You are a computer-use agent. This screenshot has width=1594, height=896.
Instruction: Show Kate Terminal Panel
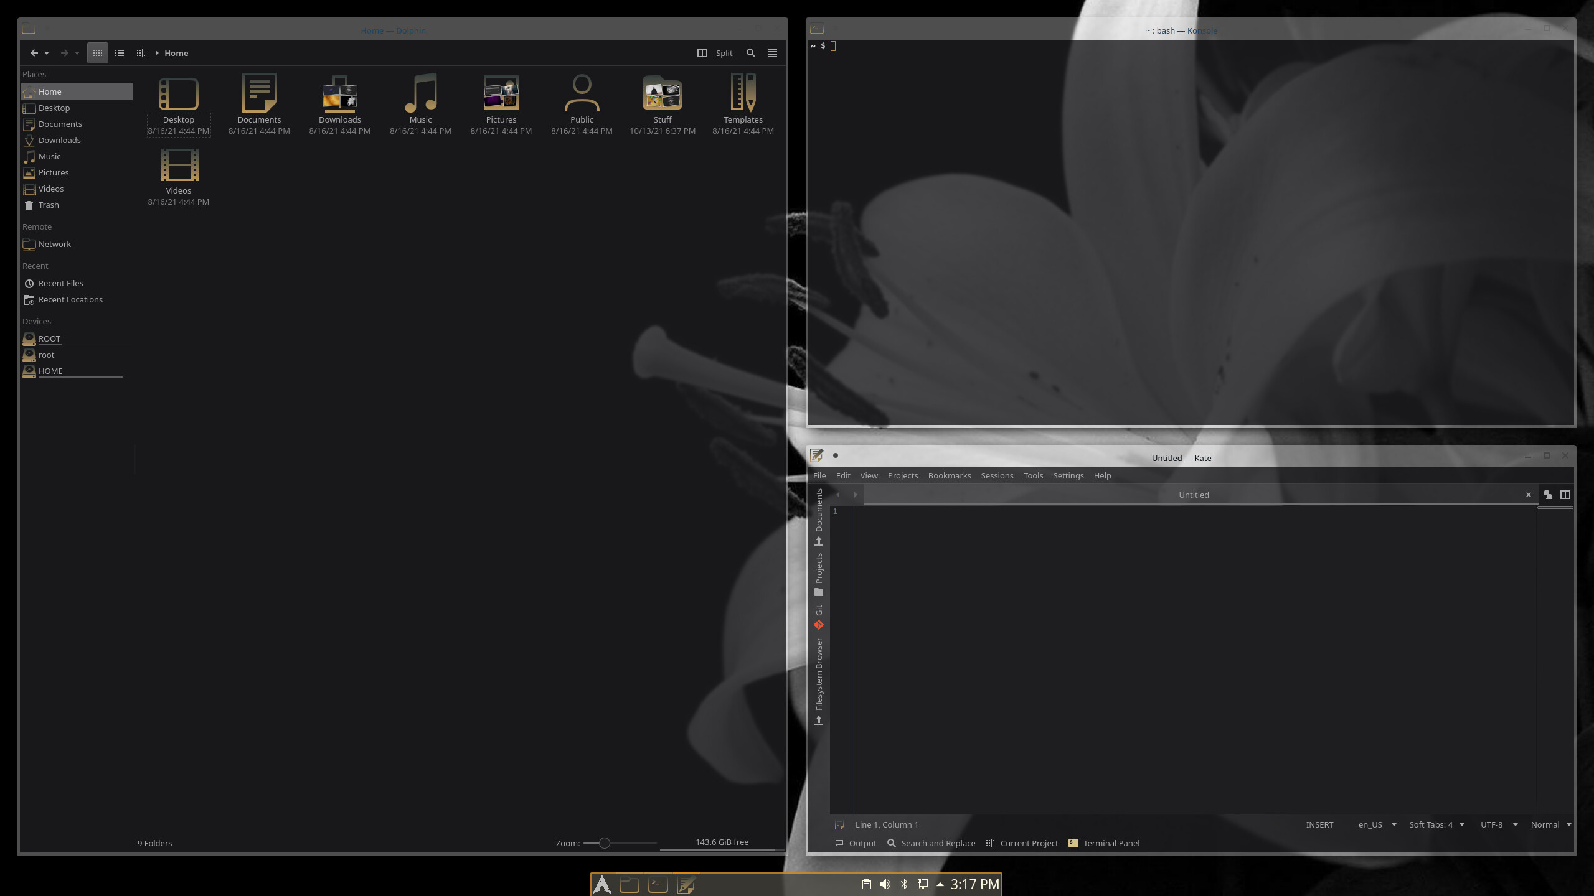1104,843
